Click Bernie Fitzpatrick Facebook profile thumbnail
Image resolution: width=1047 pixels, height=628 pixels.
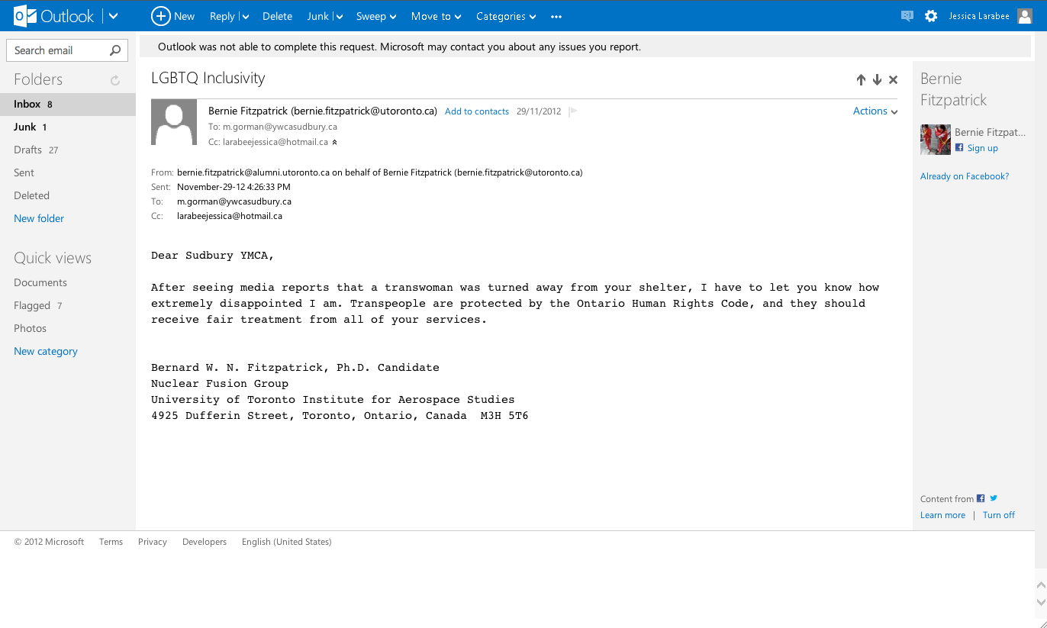tap(936, 140)
